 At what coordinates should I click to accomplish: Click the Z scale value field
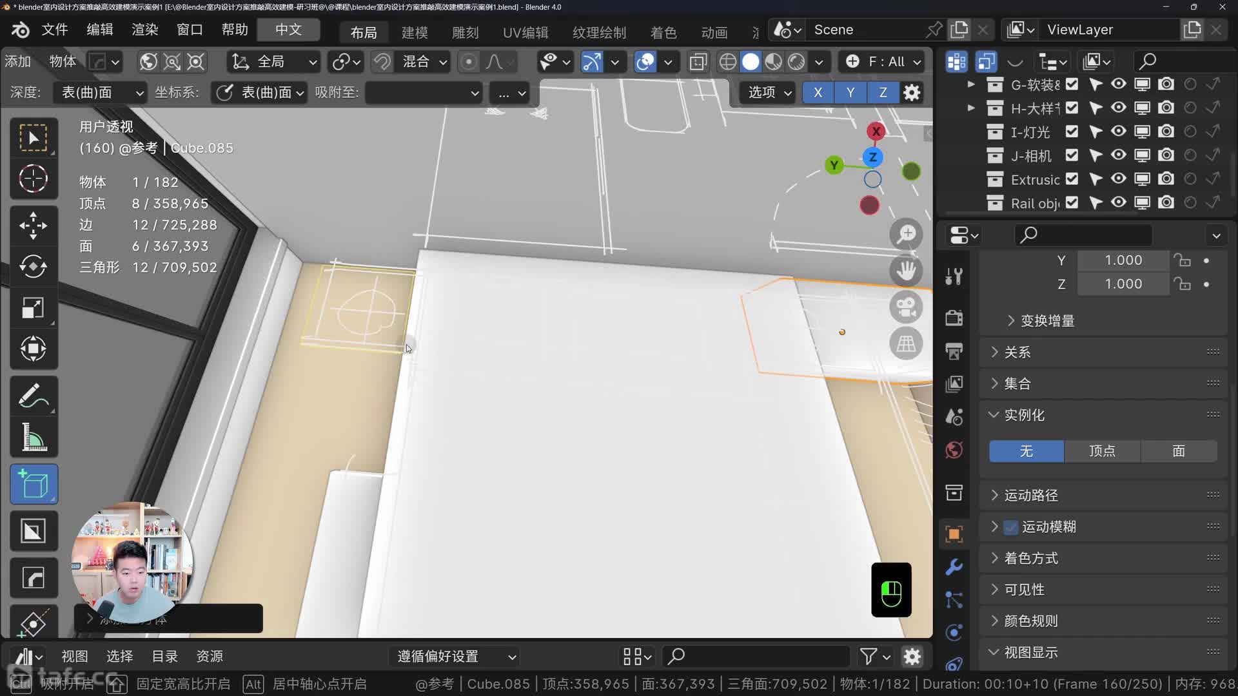click(x=1123, y=284)
